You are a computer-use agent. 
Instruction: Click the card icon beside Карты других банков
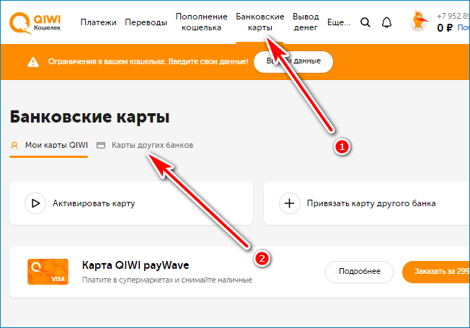click(101, 146)
